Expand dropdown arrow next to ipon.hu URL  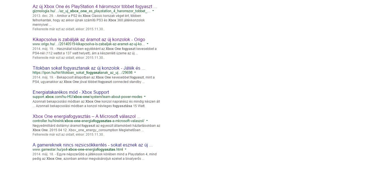point(135,73)
